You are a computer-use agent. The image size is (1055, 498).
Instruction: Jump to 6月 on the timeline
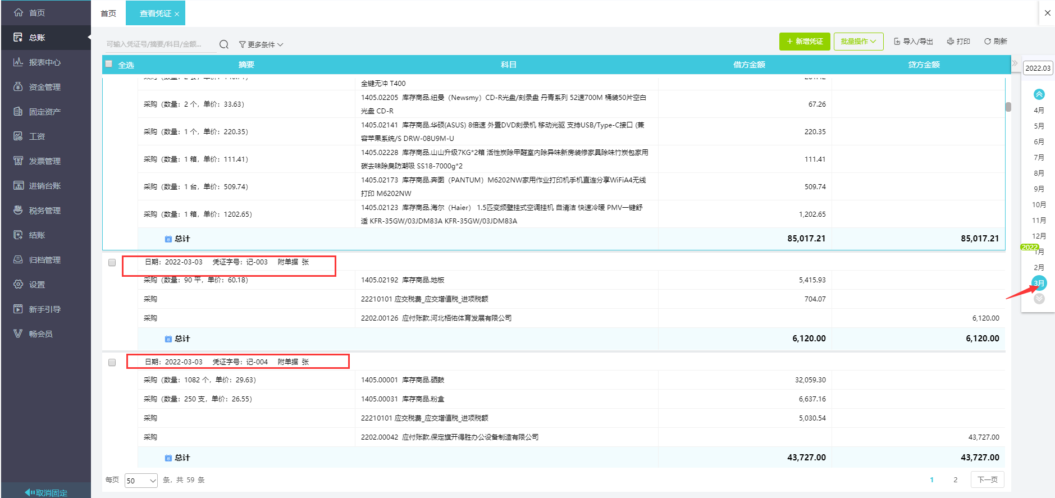coord(1039,142)
